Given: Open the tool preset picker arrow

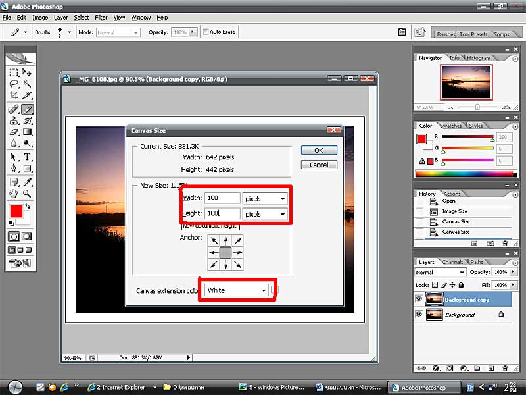Looking at the screenshot, I should tap(25, 32).
